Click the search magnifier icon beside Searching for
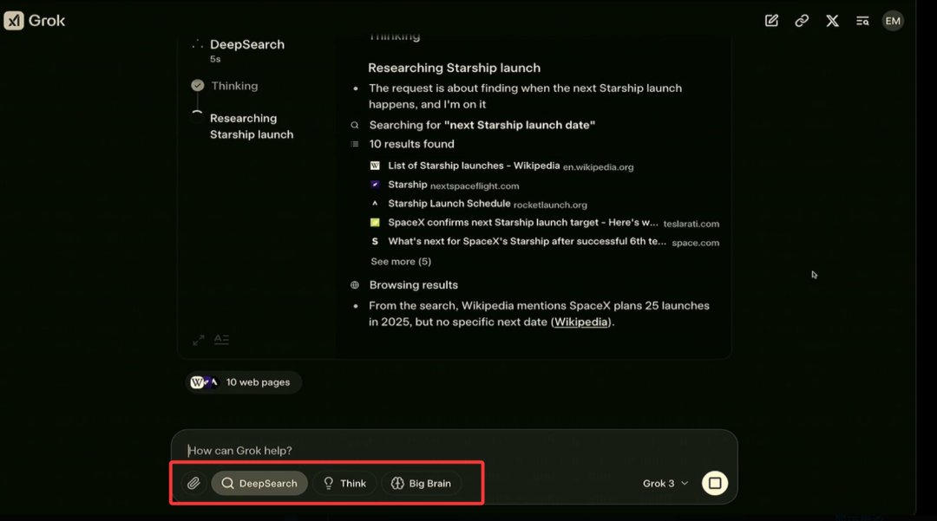This screenshot has height=521, width=937. pos(355,126)
